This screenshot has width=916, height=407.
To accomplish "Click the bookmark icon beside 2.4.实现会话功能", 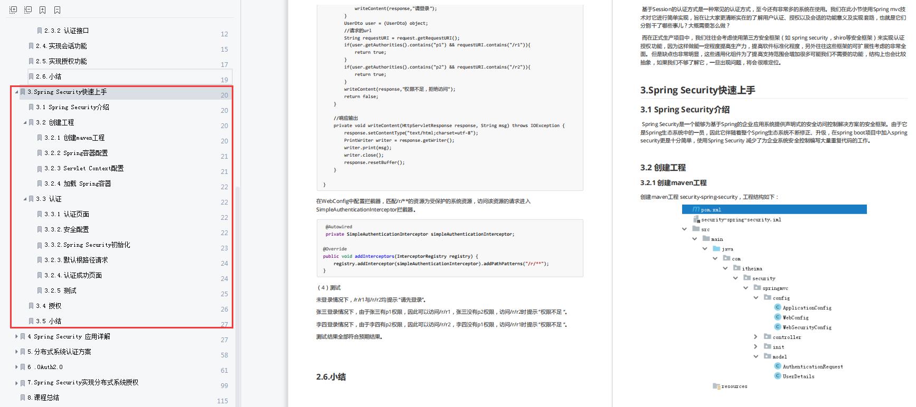I will pyautogui.click(x=31, y=46).
